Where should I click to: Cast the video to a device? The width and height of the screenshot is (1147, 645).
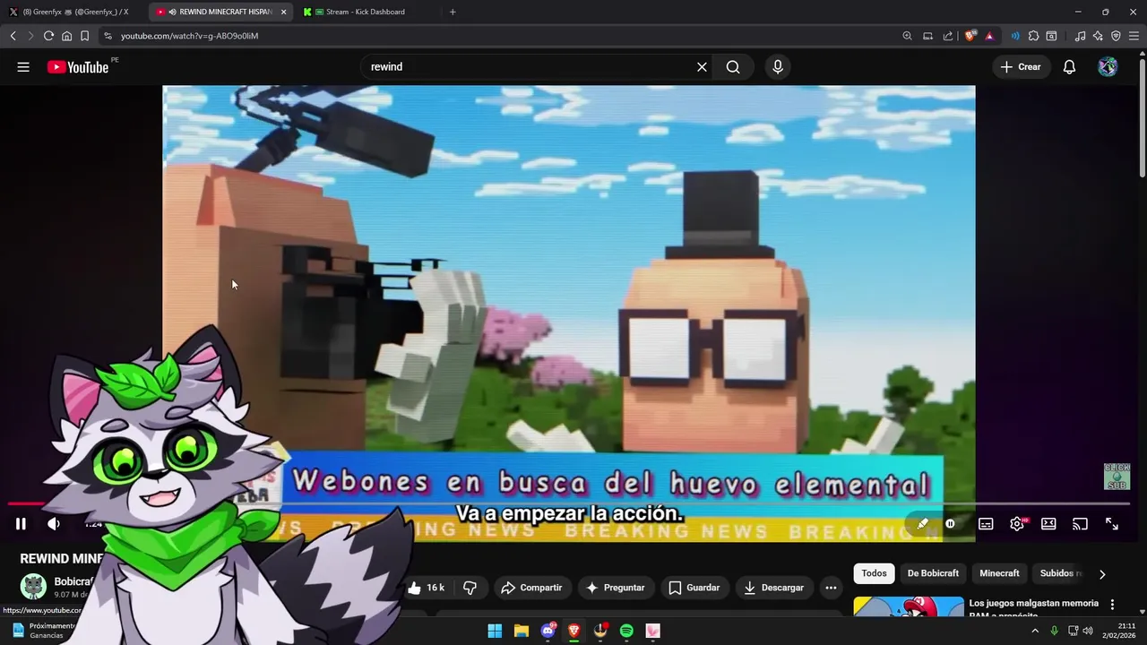click(x=1080, y=524)
